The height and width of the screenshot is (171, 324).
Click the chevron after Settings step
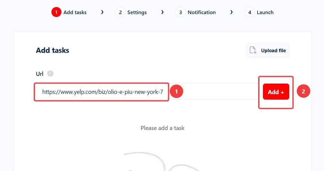click(x=162, y=12)
